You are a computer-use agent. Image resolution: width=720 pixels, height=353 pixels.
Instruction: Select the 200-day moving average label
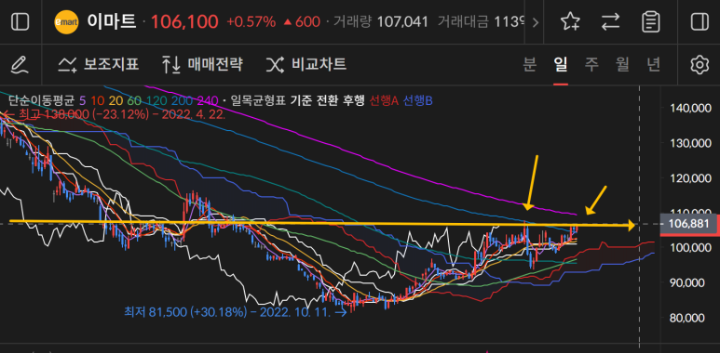181,99
